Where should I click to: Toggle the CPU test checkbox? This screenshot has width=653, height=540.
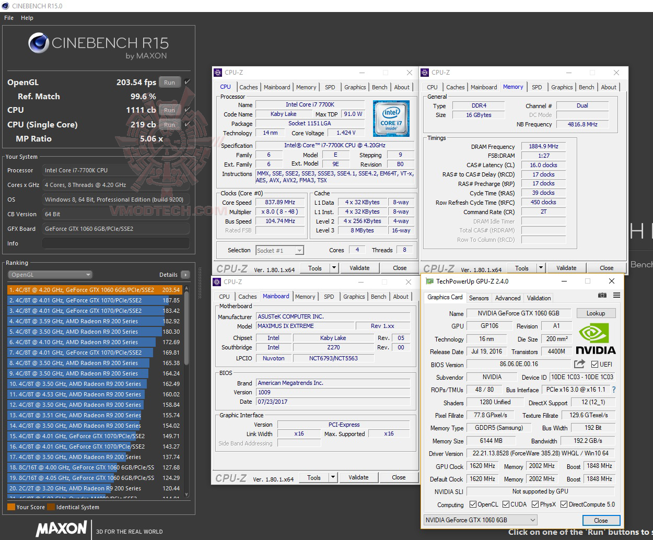(x=187, y=110)
